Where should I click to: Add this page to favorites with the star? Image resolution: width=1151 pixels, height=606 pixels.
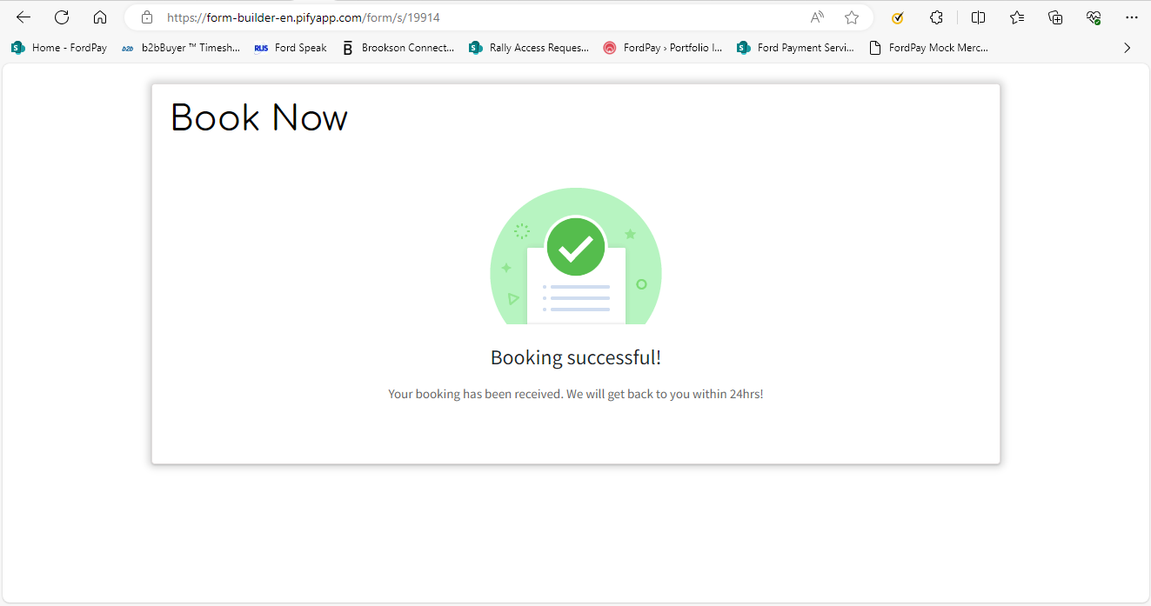(x=852, y=17)
